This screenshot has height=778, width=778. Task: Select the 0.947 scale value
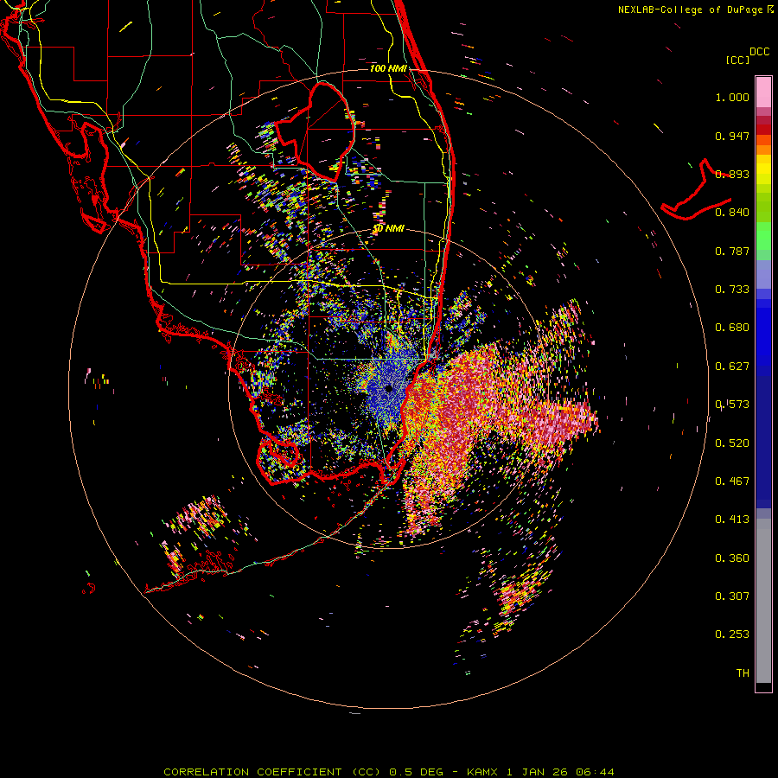pyautogui.click(x=732, y=136)
